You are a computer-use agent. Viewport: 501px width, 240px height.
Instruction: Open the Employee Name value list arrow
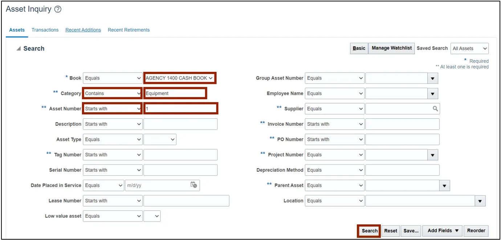[x=432, y=93]
